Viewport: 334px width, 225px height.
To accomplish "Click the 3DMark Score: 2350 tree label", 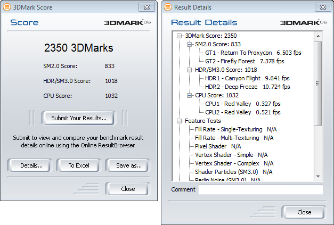I will pos(211,36).
